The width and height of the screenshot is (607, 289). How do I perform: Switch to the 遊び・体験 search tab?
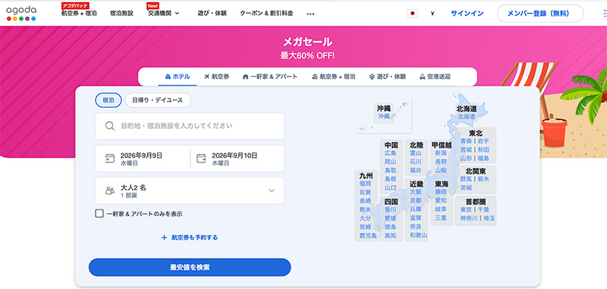(x=388, y=77)
